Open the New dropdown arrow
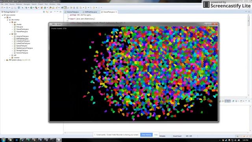The height and width of the screenshot is (142, 252). [4, 7]
